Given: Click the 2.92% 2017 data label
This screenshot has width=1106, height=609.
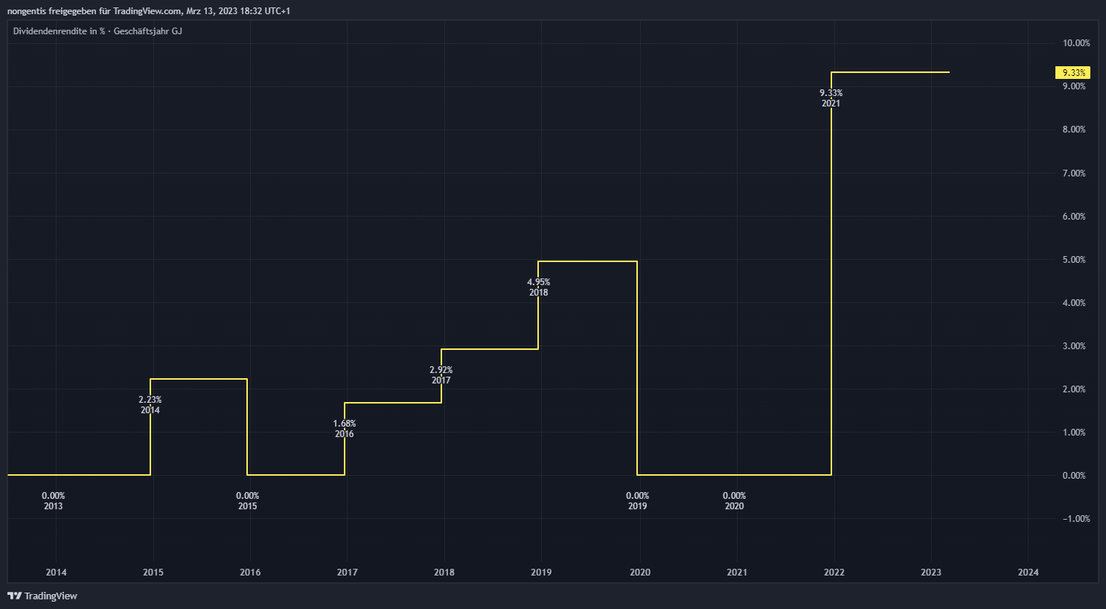Looking at the screenshot, I should [x=441, y=375].
